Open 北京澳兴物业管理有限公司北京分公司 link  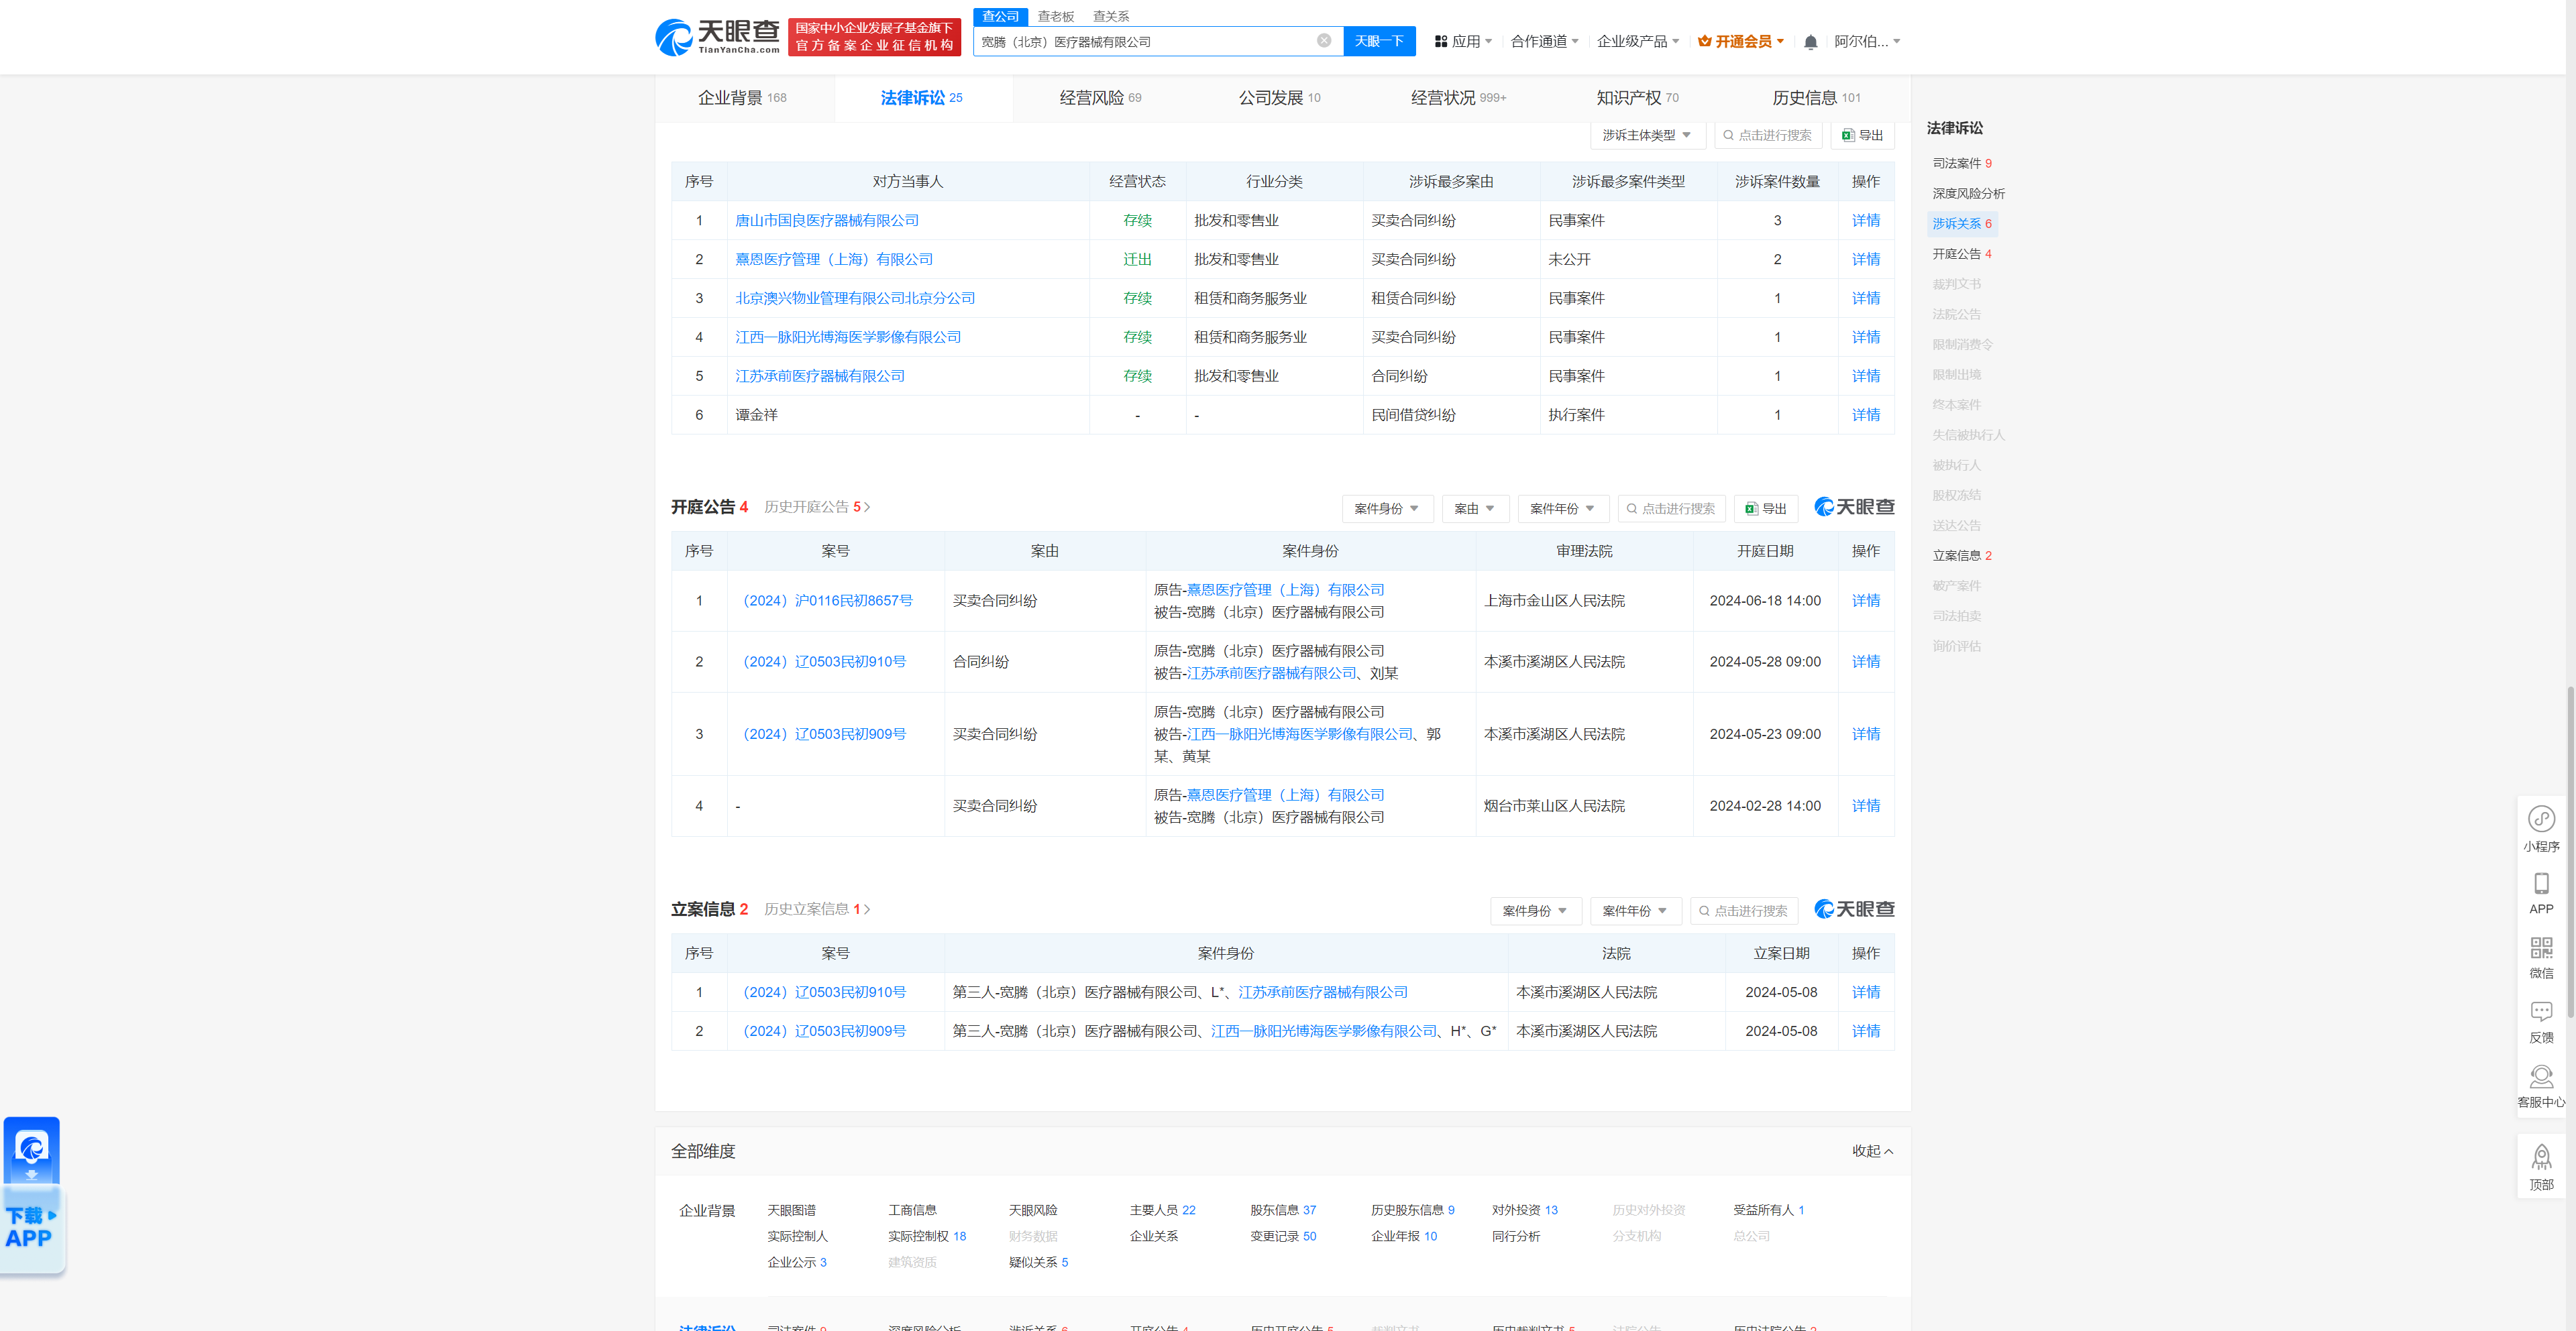pos(855,298)
